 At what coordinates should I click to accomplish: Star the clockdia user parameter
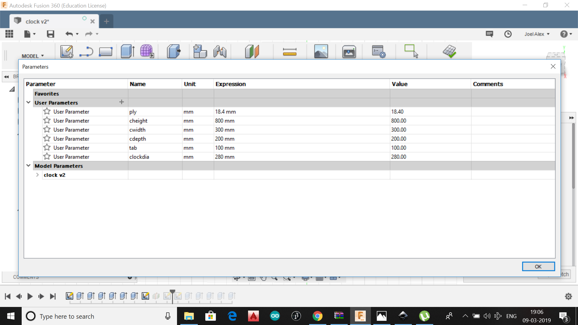click(47, 157)
